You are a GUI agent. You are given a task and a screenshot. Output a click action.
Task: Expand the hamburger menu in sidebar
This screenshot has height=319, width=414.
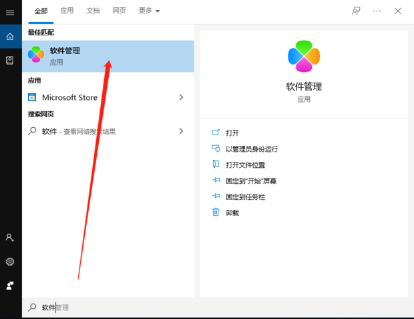point(10,13)
